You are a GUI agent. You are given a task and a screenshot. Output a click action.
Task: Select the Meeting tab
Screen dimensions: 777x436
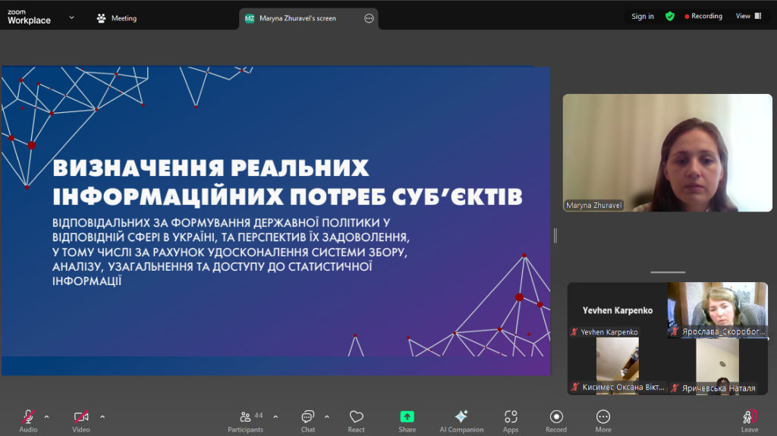click(x=117, y=18)
